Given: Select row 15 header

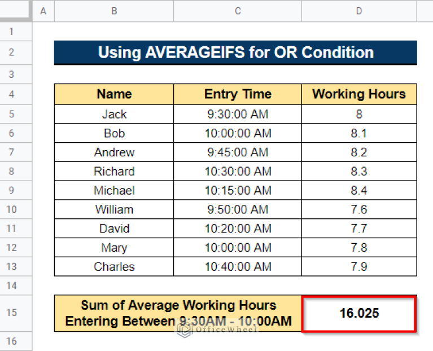Looking at the screenshot, I should [x=16, y=313].
